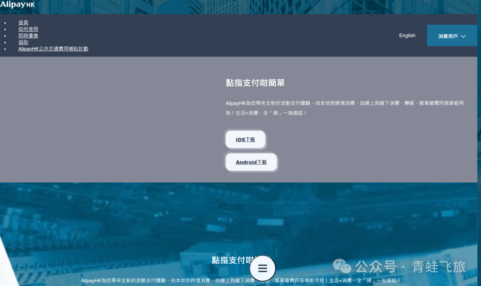Expand the 消費用戶 user type dropdown
This screenshot has height=286, width=481.
[451, 36]
